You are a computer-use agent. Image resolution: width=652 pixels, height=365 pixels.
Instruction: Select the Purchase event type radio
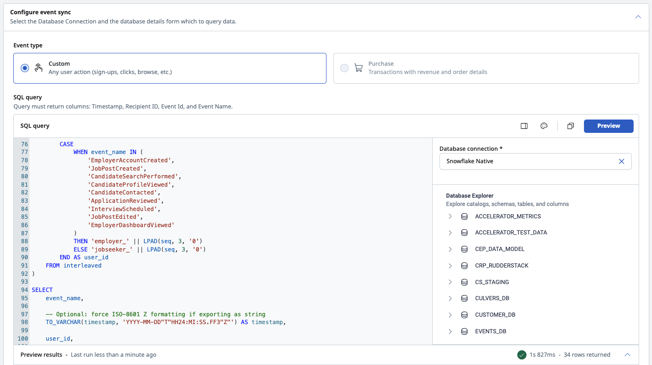coord(344,68)
